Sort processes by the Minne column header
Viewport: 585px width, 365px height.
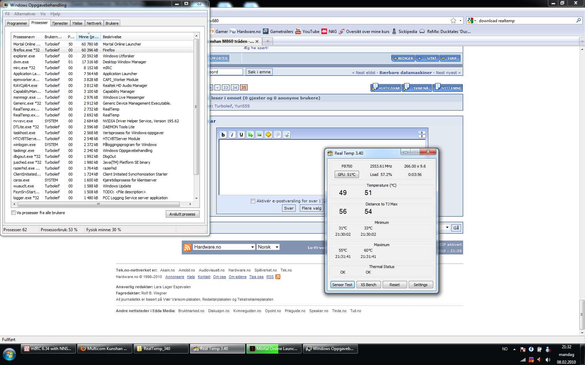[88, 37]
